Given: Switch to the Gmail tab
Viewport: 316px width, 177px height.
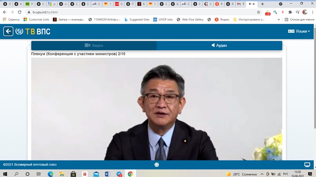Looking at the screenshot, I should pyautogui.click(x=241, y=4).
